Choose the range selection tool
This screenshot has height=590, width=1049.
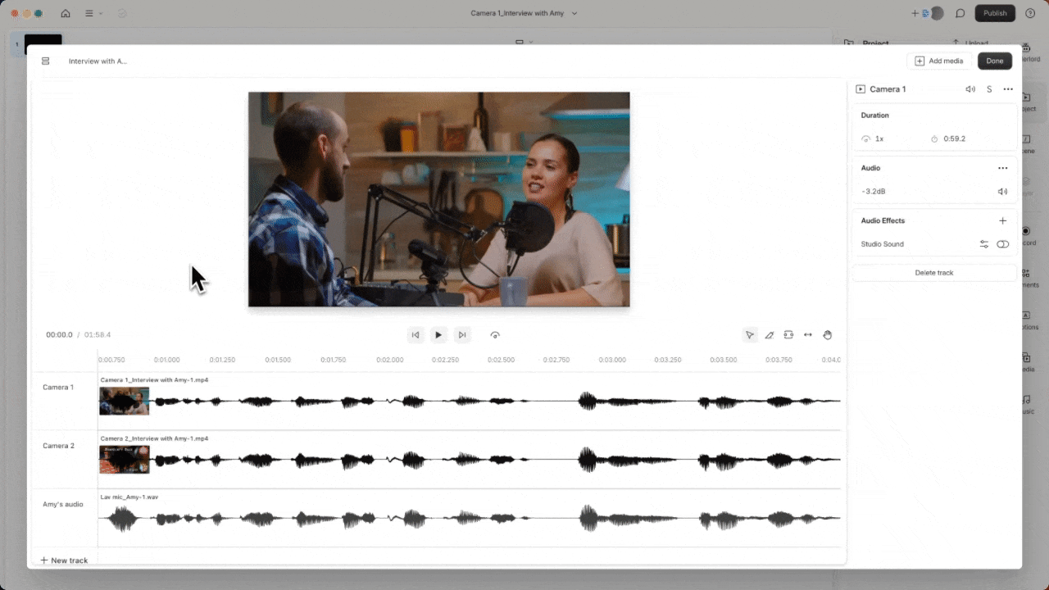pos(788,335)
